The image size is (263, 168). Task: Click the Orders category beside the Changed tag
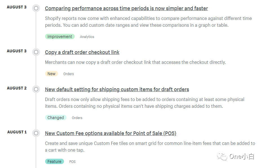[x=77, y=118]
